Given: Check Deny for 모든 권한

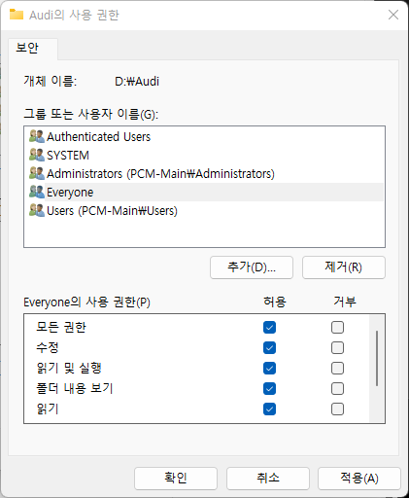Looking at the screenshot, I should pyautogui.click(x=337, y=328).
